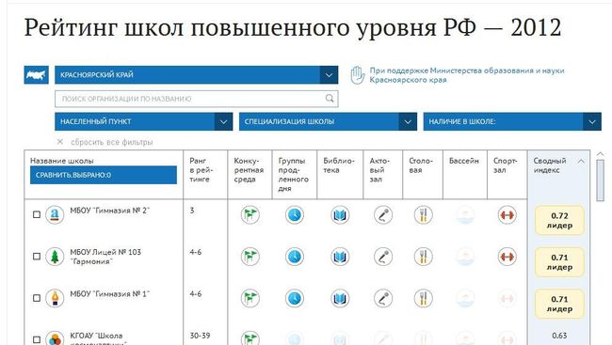Click the flag icon in Школа космонавтики row
The image size is (612, 345).
(x=250, y=338)
